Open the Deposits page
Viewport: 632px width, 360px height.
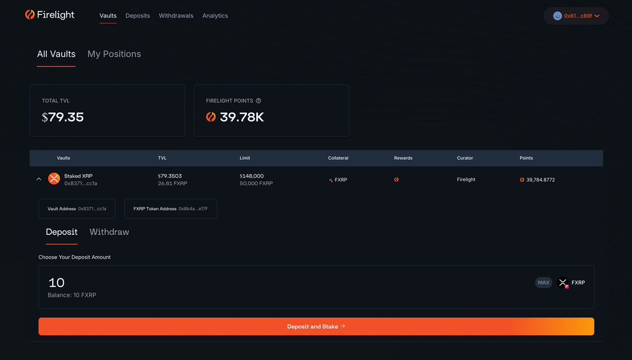(x=137, y=15)
